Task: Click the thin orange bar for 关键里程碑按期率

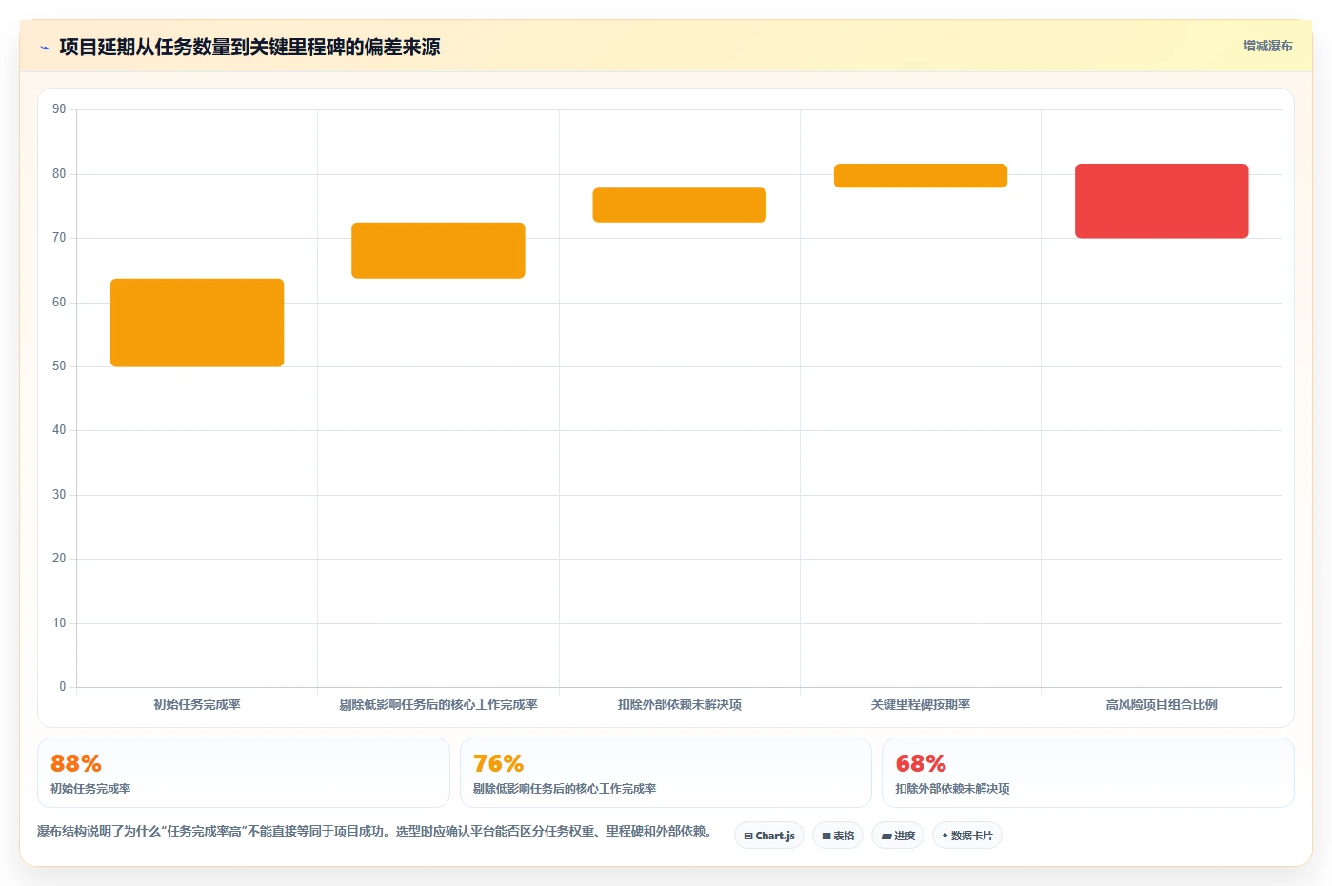Action: pyautogui.click(x=921, y=175)
